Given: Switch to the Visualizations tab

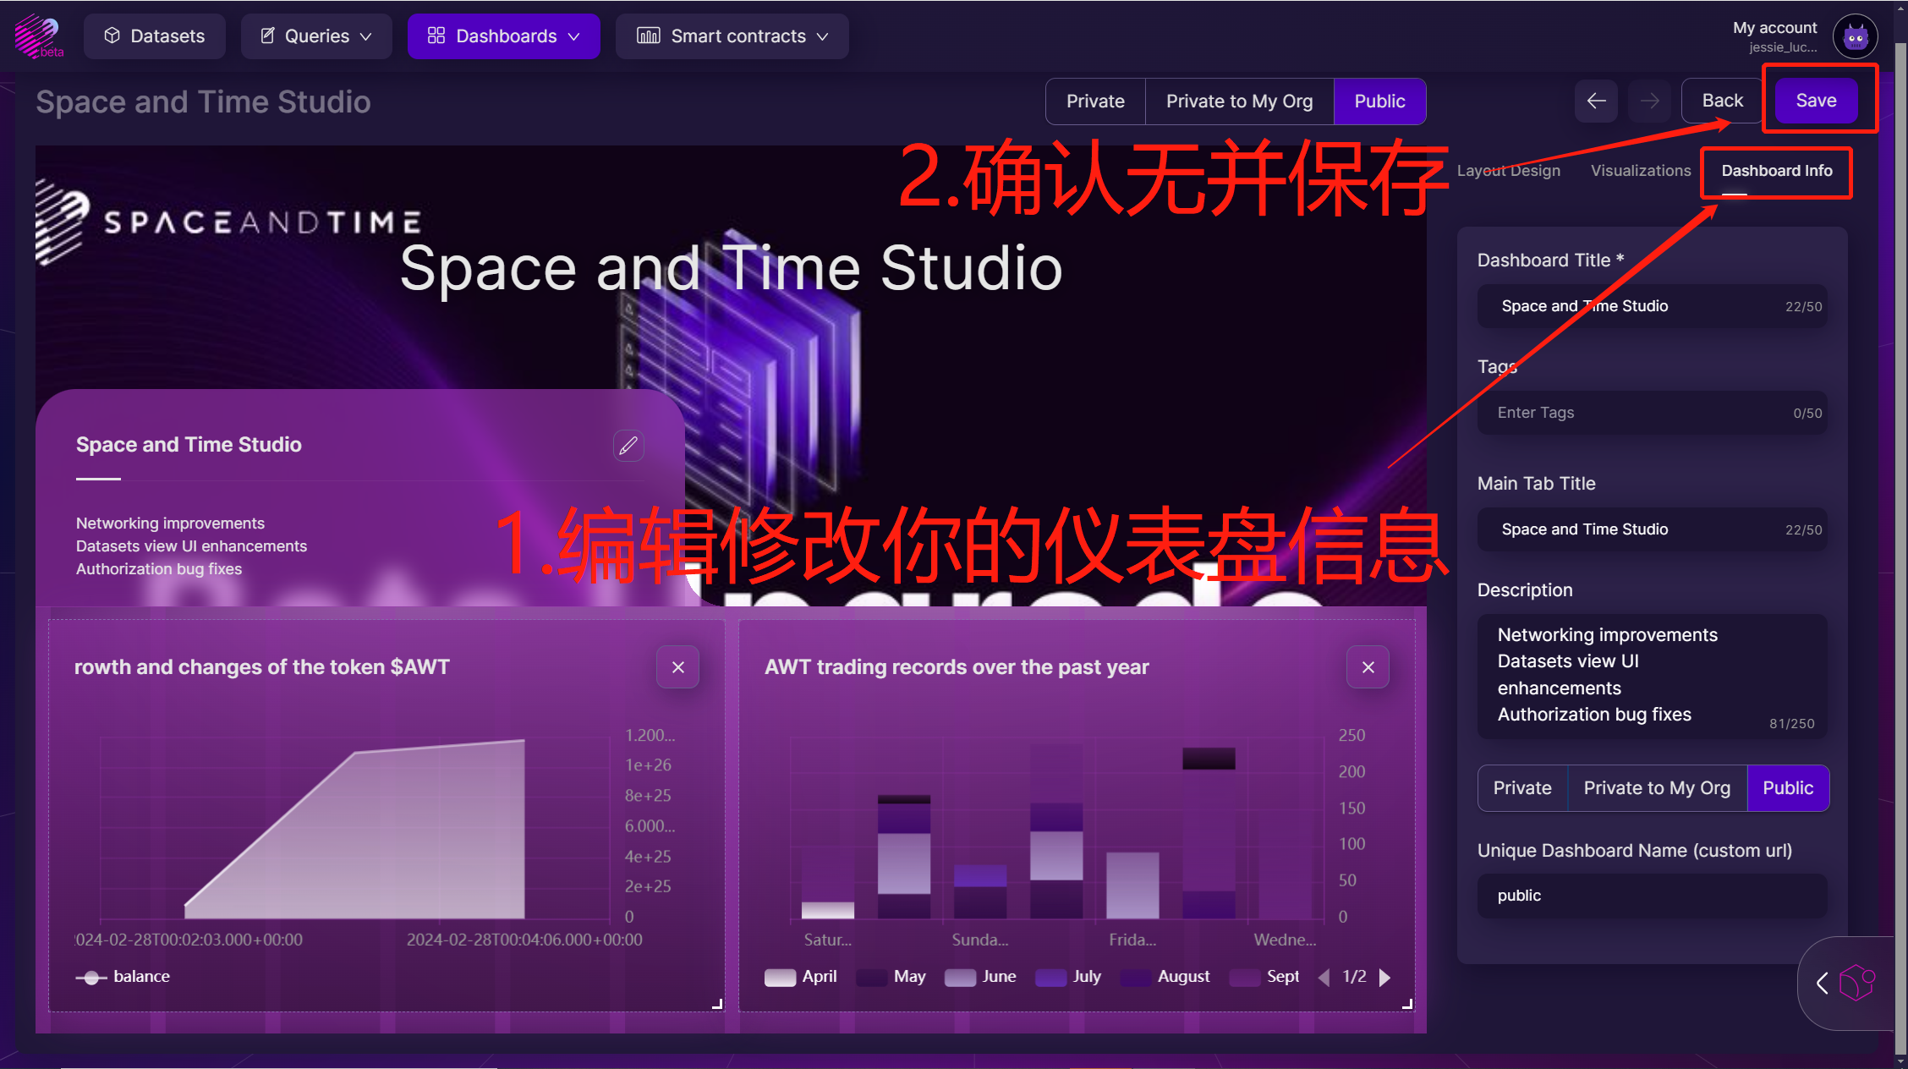Looking at the screenshot, I should [x=1641, y=171].
